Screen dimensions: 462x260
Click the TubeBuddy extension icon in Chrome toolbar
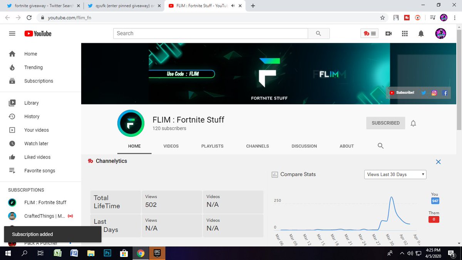click(x=407, y=17)
